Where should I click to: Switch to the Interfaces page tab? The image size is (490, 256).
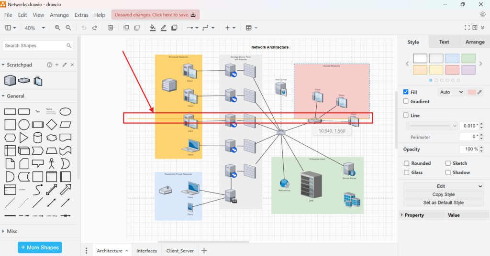[146, 251]
